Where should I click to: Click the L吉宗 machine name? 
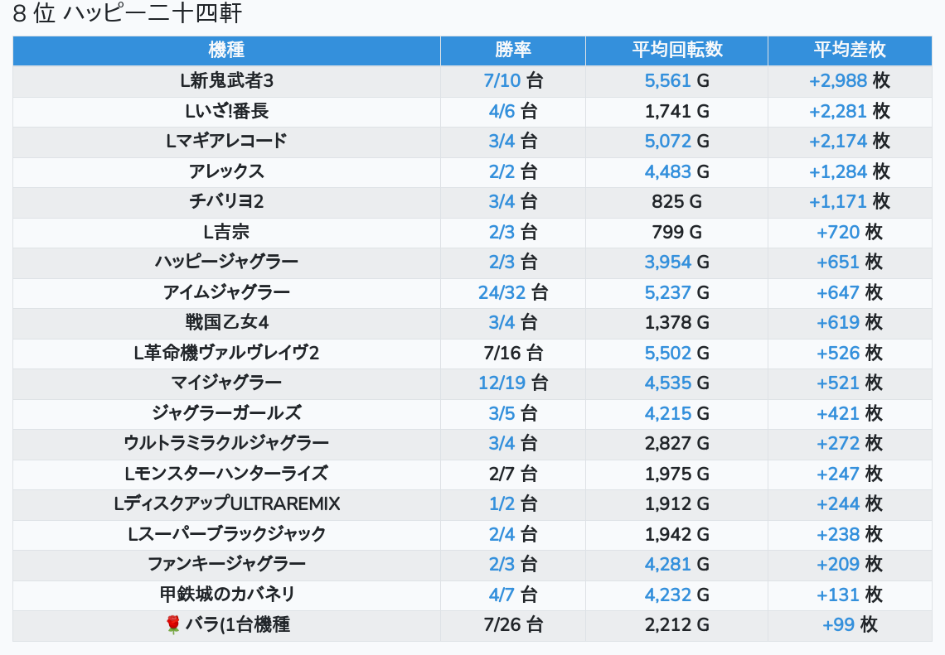(x=226, y=232)
